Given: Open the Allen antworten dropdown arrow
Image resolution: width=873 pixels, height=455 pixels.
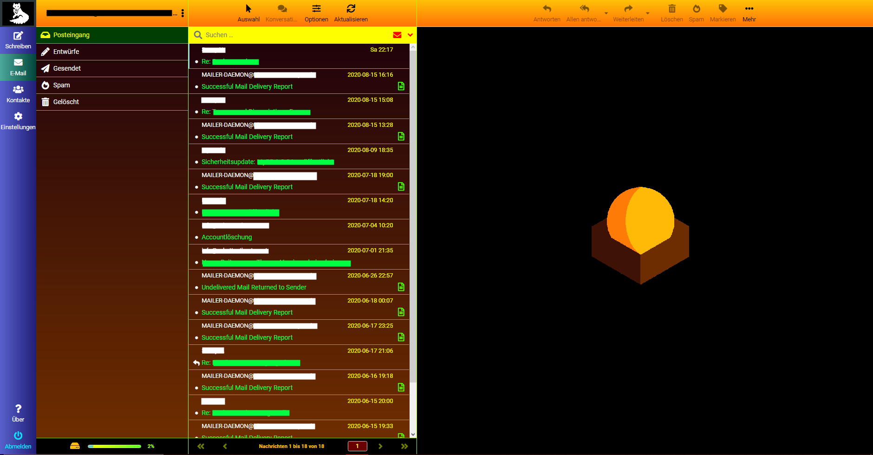Looking at the screenshot, I should pyautogui.click(x=606, y=13).
